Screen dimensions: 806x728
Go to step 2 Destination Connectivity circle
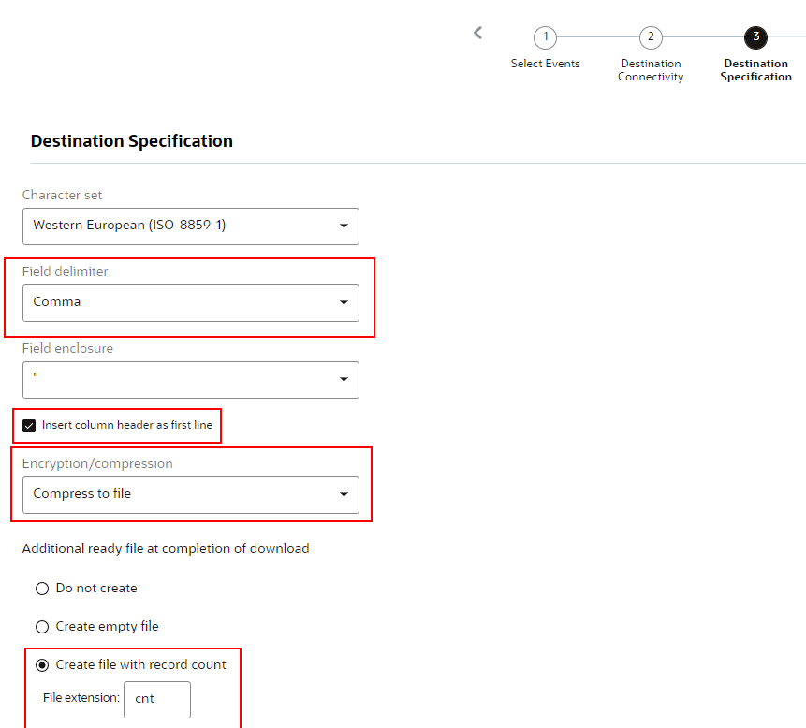pos(651,37)
